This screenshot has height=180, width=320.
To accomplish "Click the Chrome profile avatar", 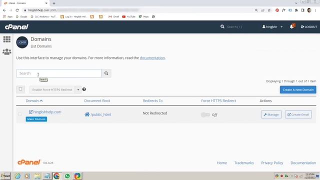I will click(x=309, y=10).
